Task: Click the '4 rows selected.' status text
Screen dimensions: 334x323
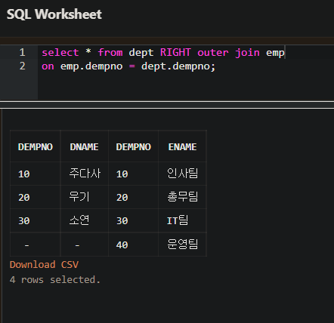Action: pos(55,280)
